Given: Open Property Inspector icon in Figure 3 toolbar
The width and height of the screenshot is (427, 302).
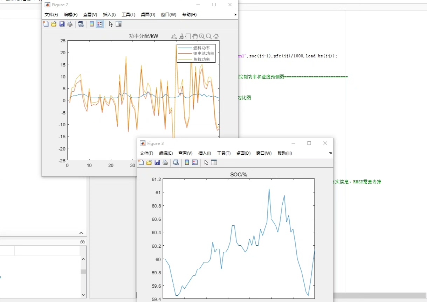Looking at the screenshot, I should [214, 162].
